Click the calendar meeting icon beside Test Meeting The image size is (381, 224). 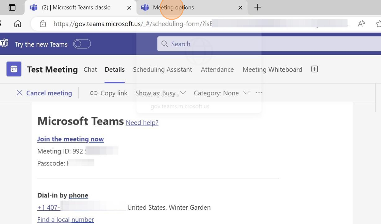[x=14, y=69]
